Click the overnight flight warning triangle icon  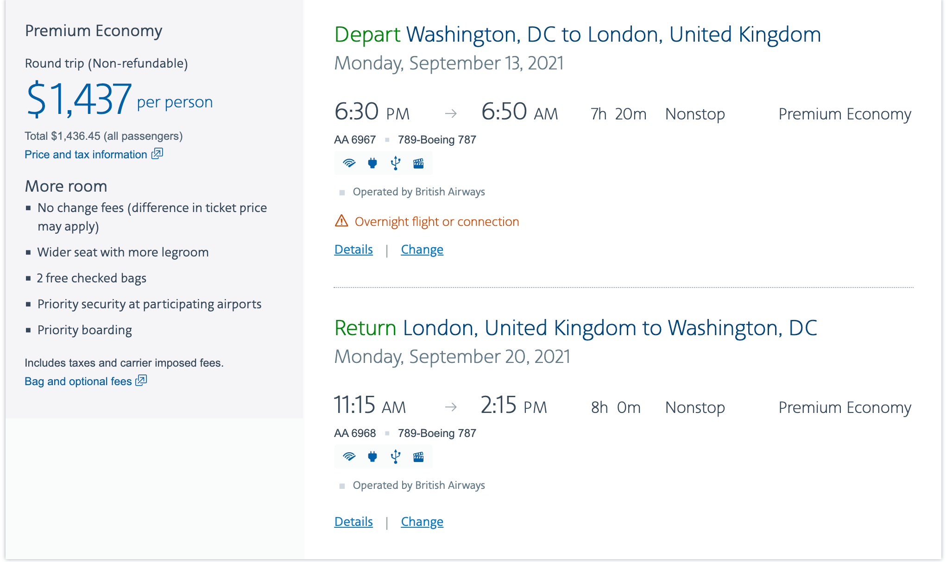(x=341, y=221)
